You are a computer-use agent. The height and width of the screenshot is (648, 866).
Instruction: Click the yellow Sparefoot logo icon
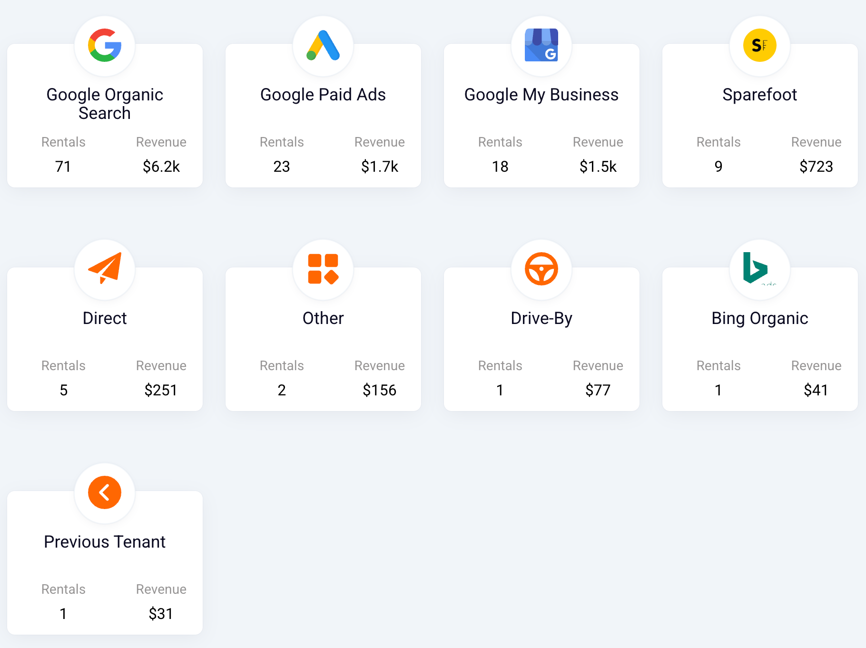760,46
